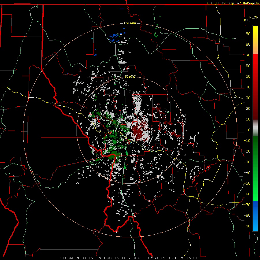Screen dimensions: 260x260
Task: Click the NEXLAB-College of DuPage credit text
Action: pyautogui.click(x=231, y=3)
